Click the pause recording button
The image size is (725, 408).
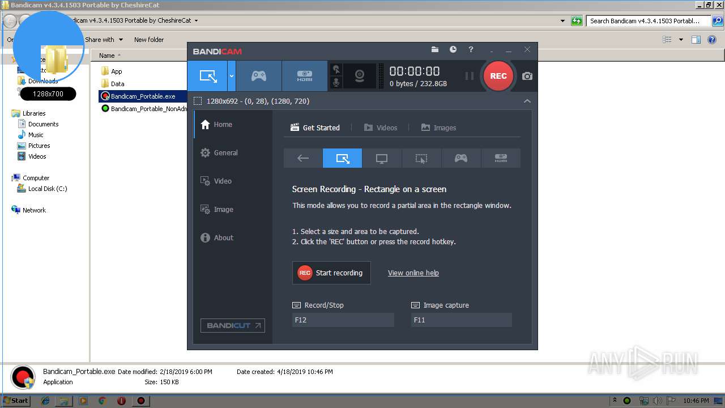click(x=469, y=76)
